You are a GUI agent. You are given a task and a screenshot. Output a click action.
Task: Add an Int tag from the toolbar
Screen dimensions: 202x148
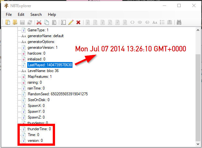103,22
